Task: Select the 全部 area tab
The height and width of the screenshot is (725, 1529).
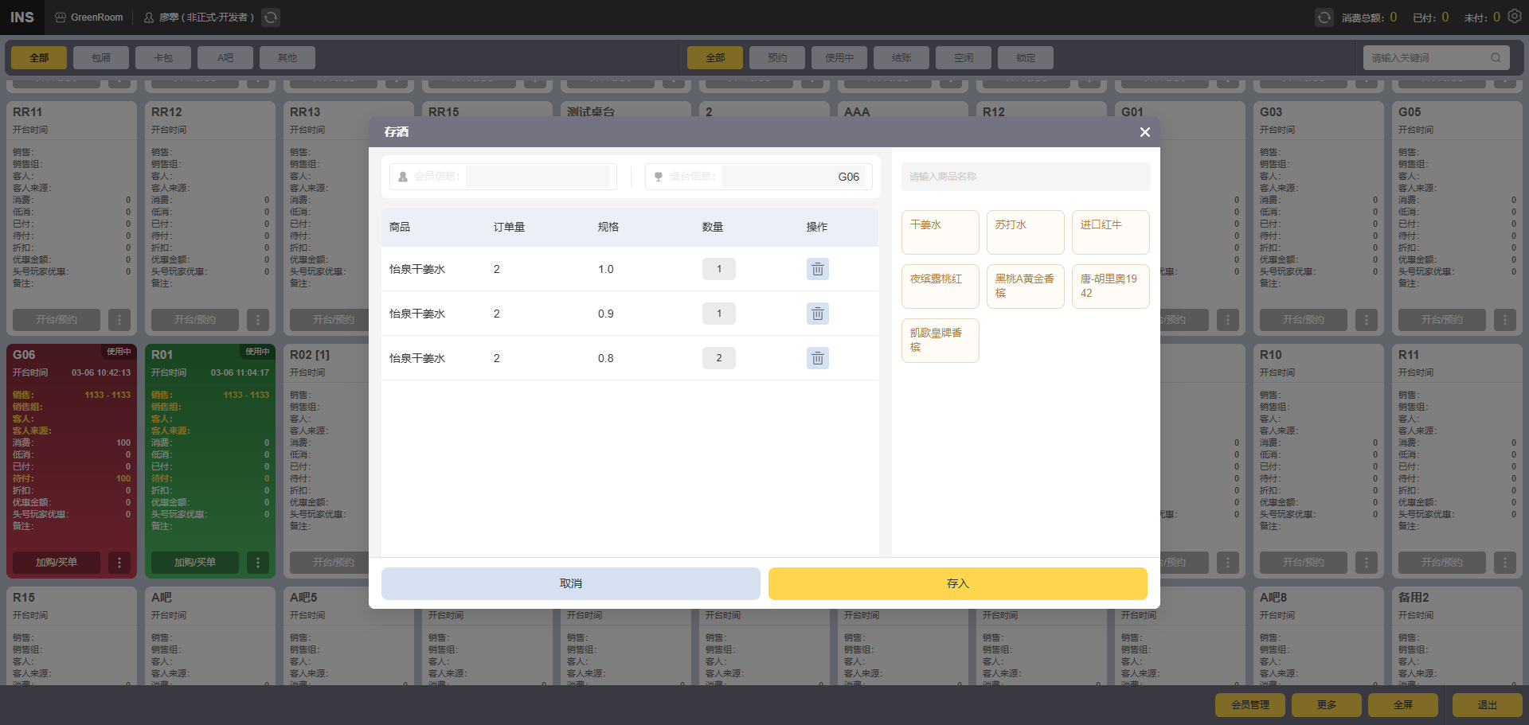Action: pyautogui.click(x=39, y=57)
